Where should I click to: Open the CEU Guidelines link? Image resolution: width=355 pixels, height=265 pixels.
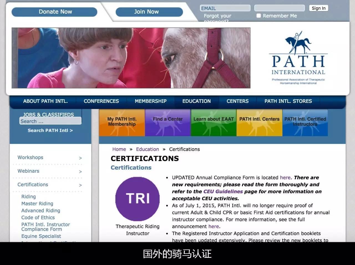(223, 192)
